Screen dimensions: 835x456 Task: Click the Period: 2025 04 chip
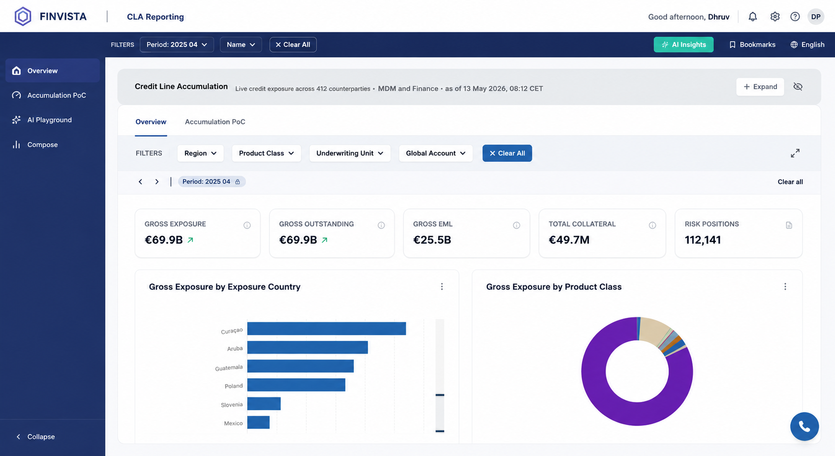(x=212, y=182)
